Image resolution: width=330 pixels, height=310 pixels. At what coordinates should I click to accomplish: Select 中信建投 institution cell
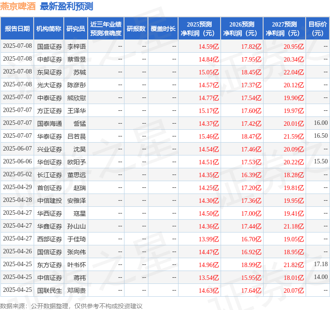point(50,201)
